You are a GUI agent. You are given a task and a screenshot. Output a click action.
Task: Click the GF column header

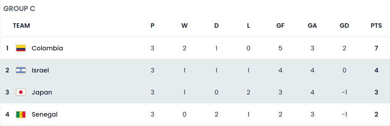(280, 26)
